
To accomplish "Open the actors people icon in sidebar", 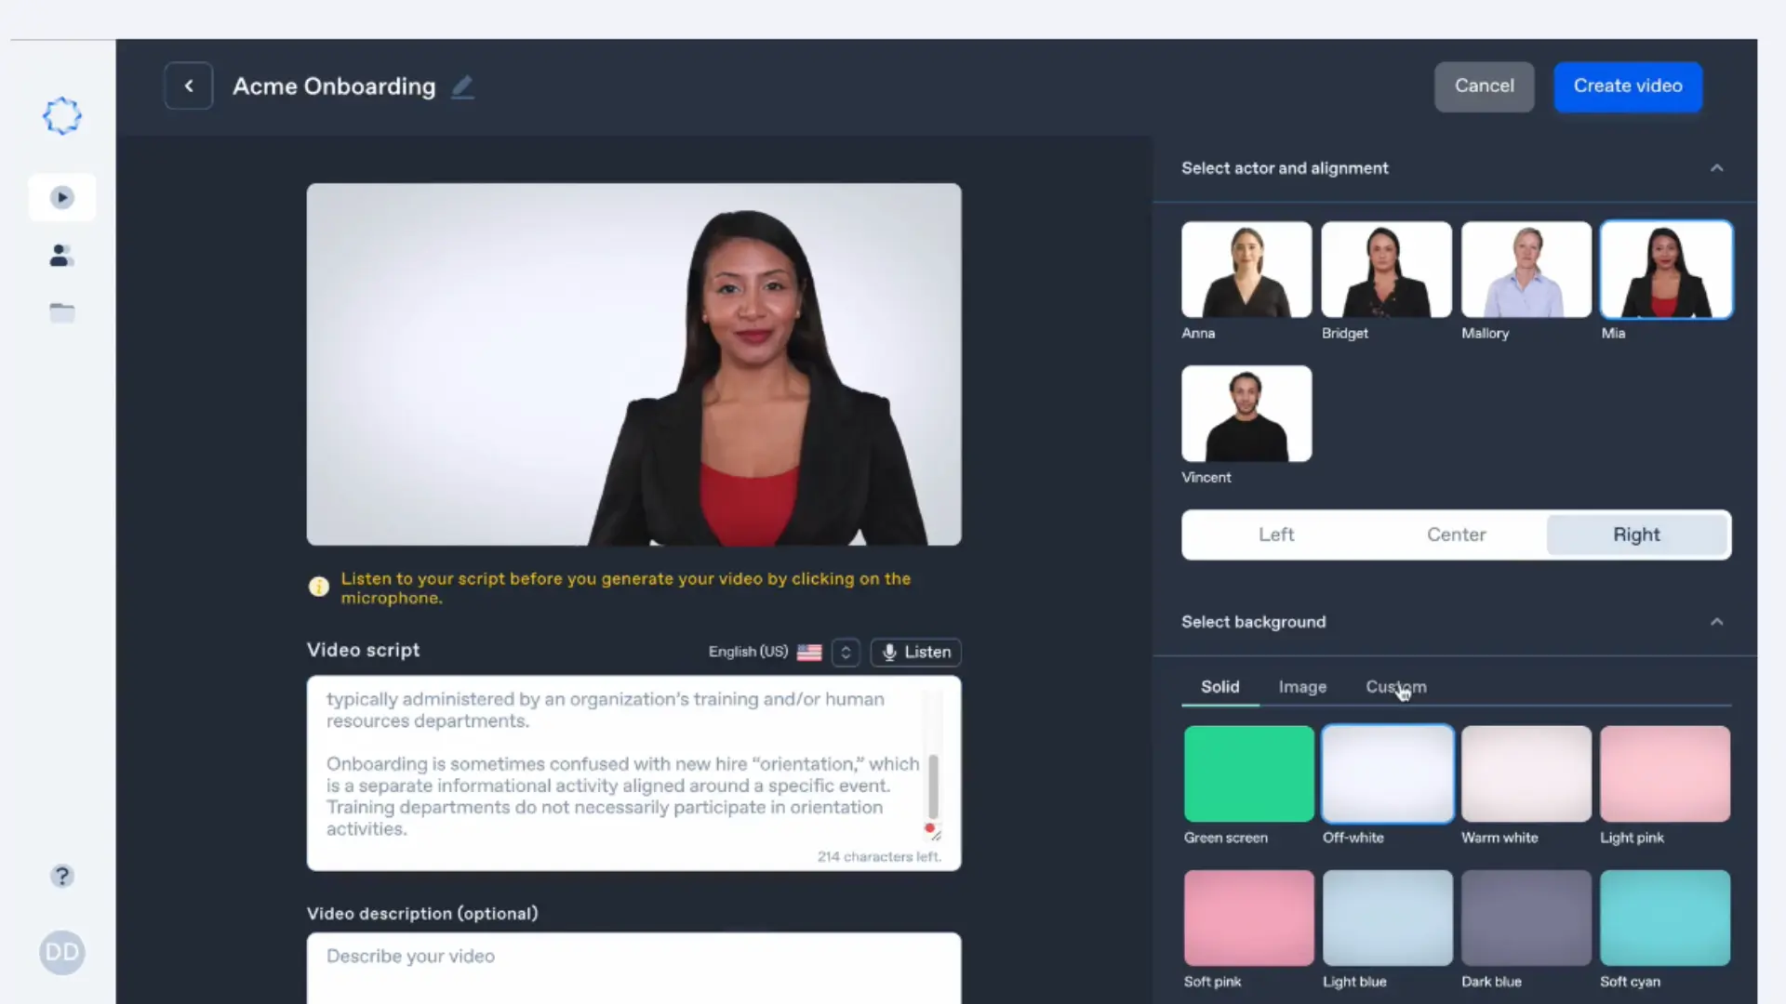I will [x=61, y=256].
